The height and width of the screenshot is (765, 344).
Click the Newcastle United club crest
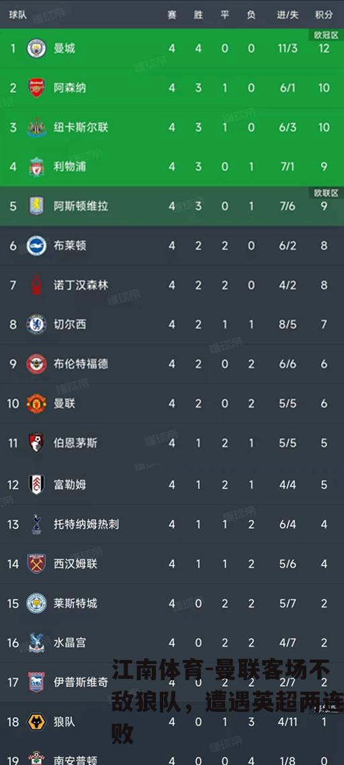36,127
